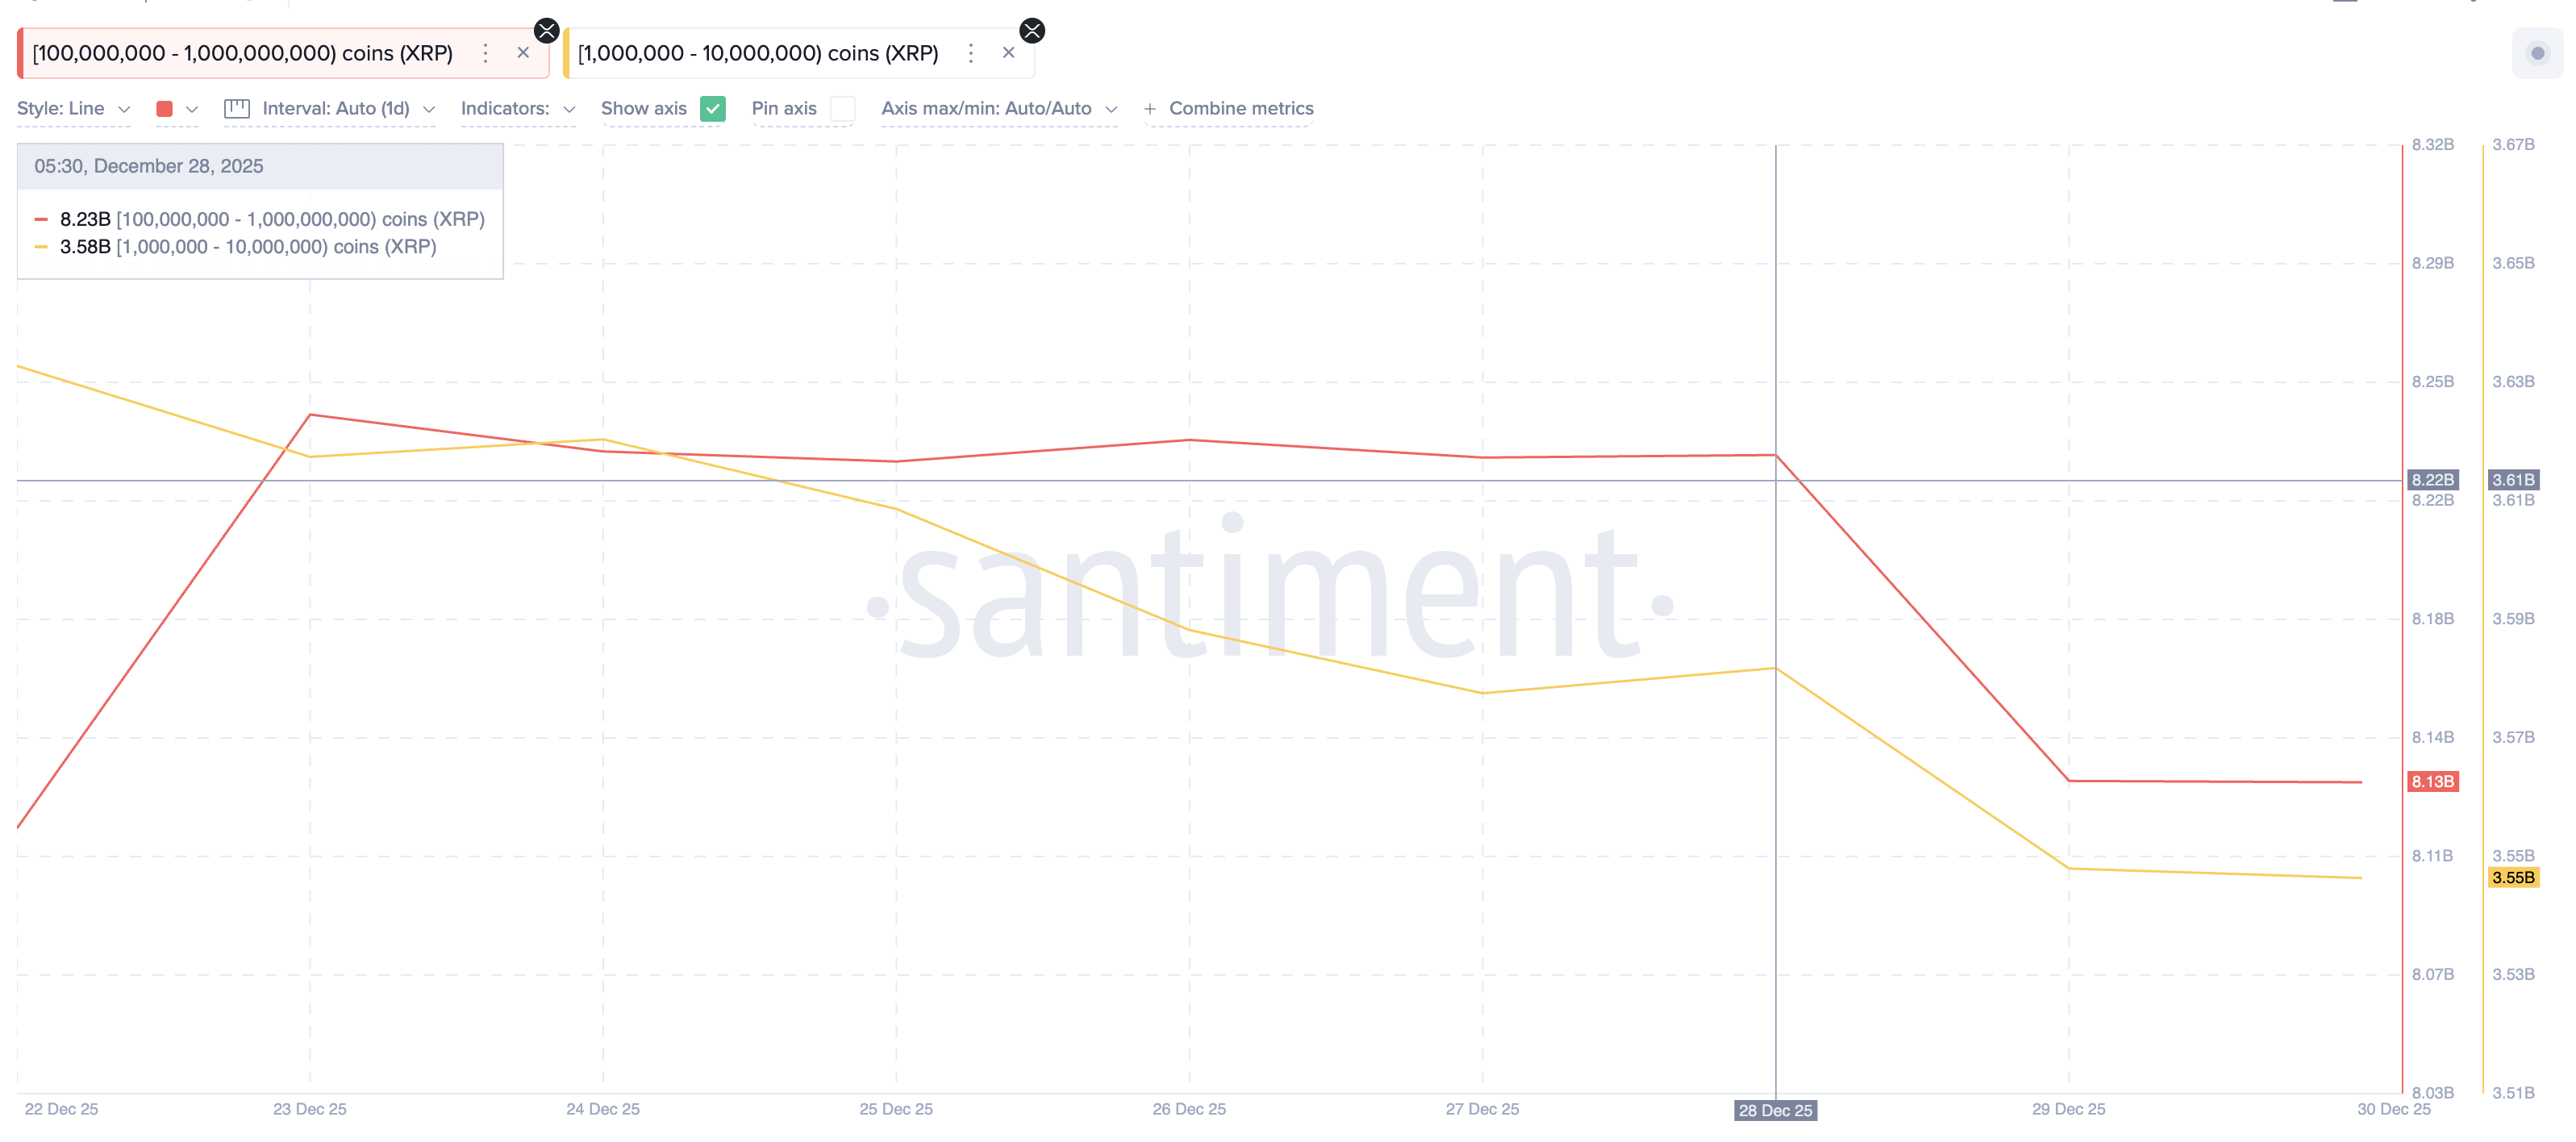Remove the [100,000,000 - 1,000,000,000) metric with its close button
The width and height of the screenshot is (2576, 1142).
[523, 53]
